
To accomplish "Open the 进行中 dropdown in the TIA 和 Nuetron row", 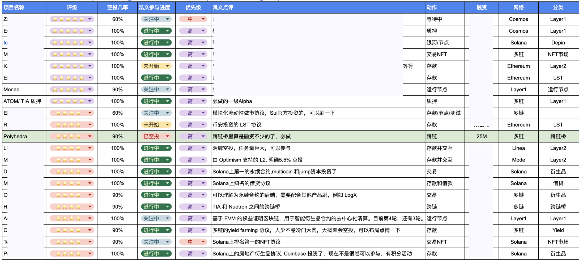I will (x=156, y=207).
